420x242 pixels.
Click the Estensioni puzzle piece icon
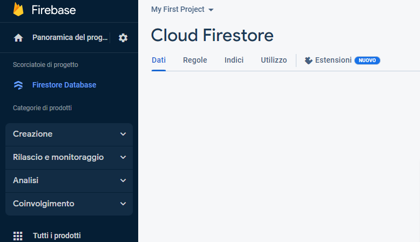[308, 60]
